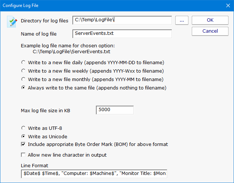Select the Write as Unicode option
234x183 pixels.
pos(24,136)
